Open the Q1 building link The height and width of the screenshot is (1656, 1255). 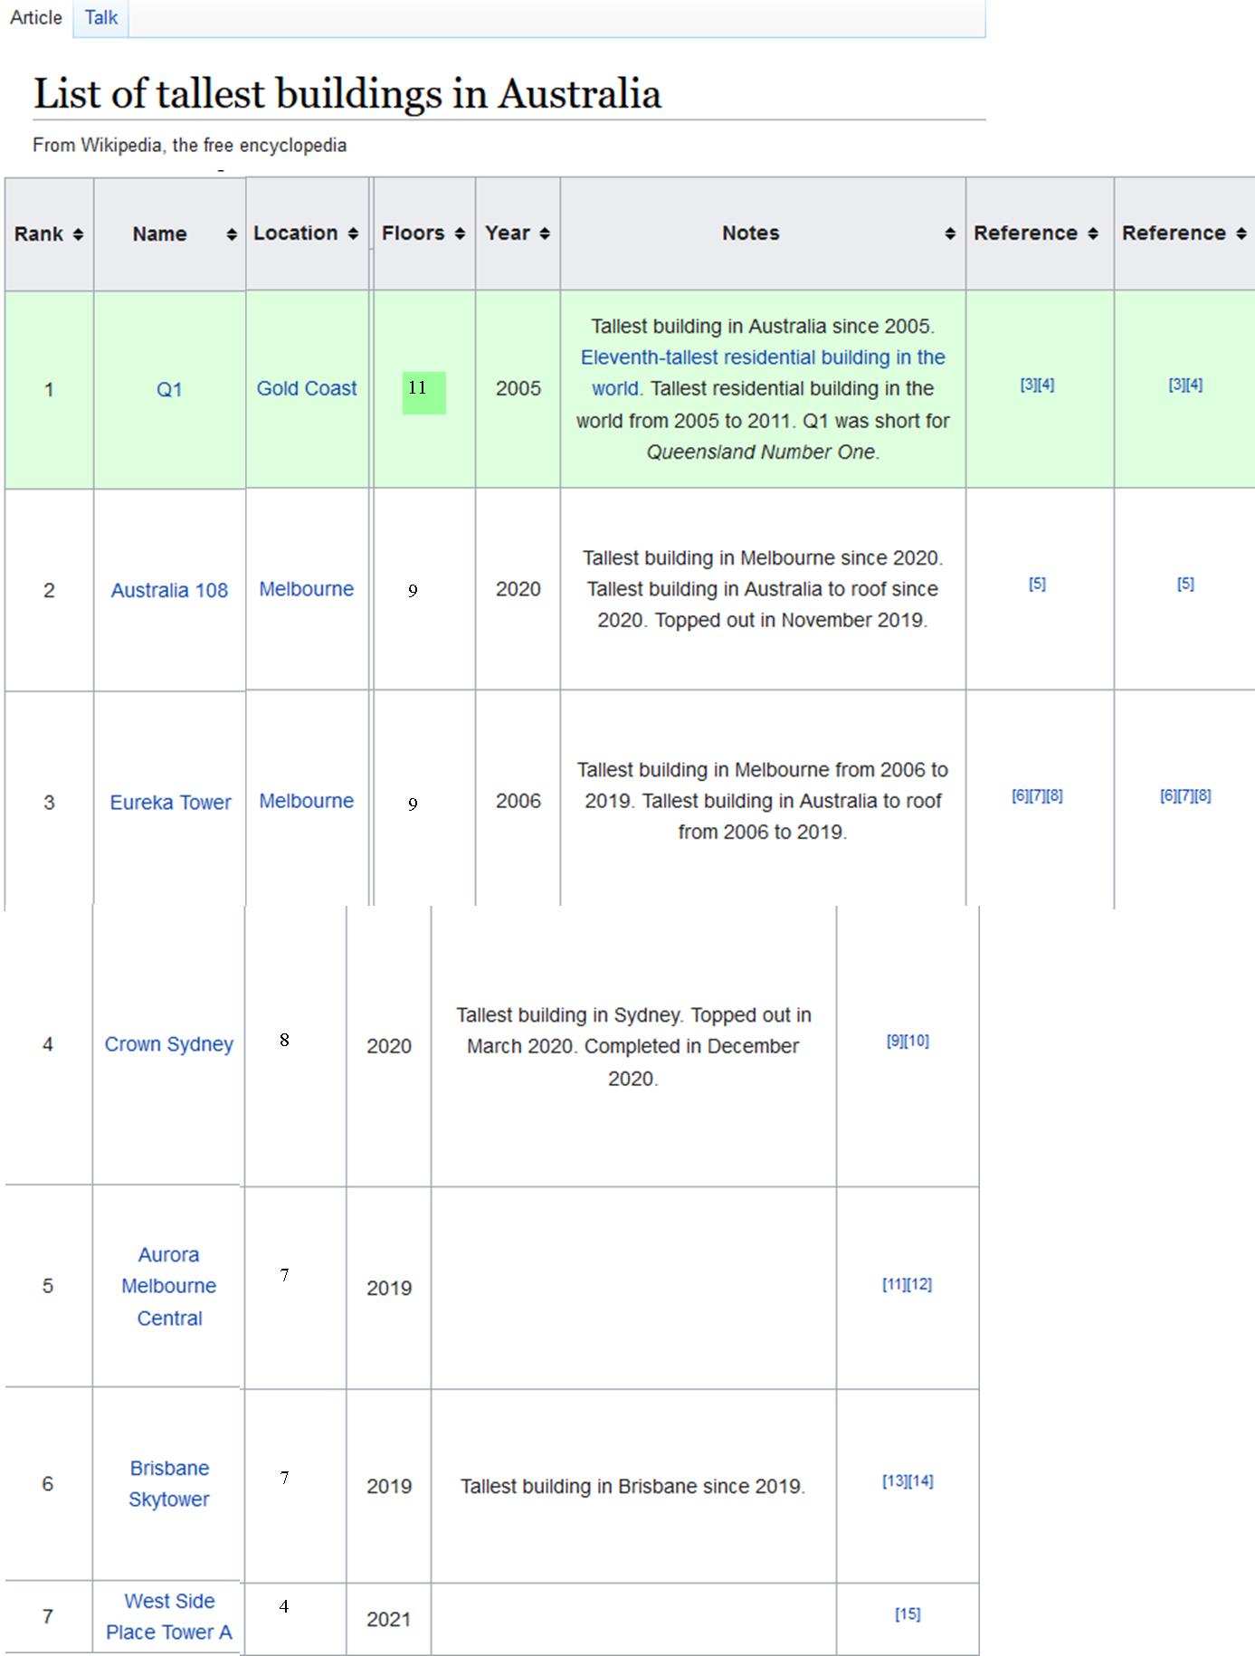[169, 389]
